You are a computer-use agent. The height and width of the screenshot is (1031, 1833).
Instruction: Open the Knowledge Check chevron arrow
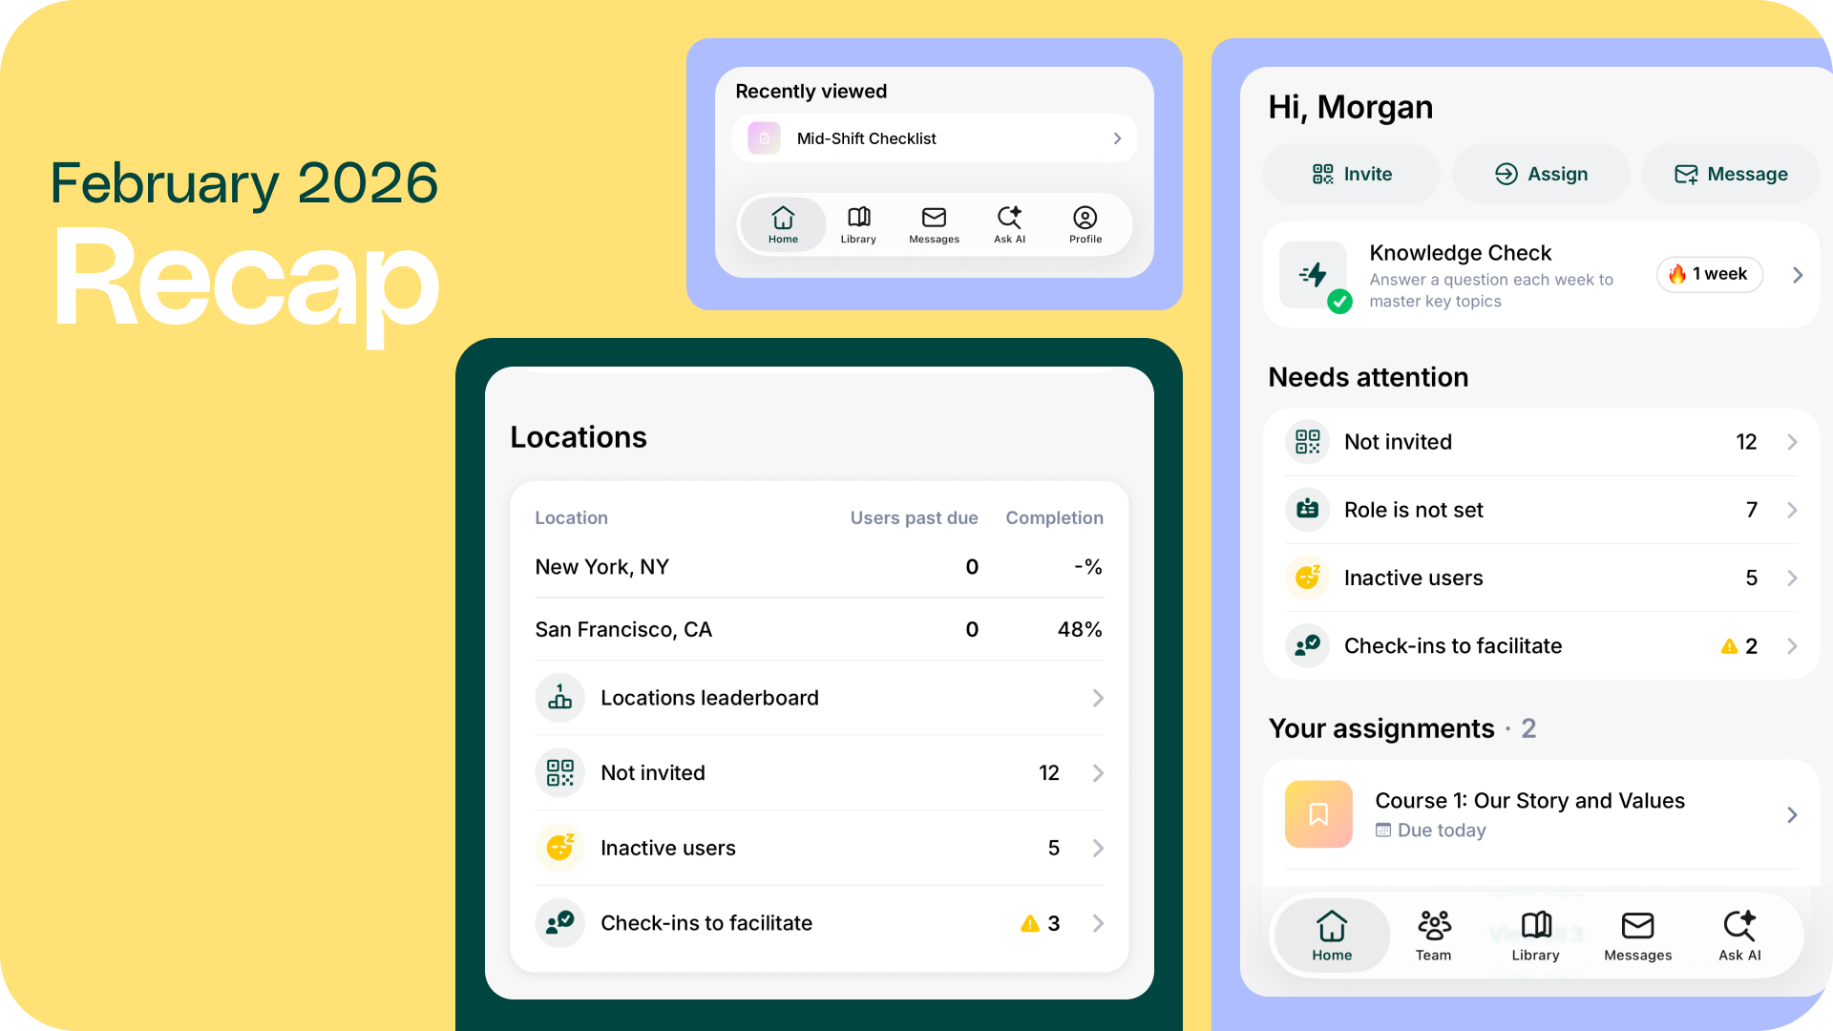point(1798,275)
